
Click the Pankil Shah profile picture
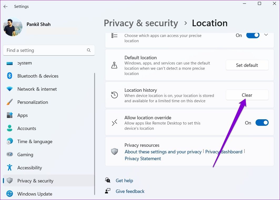13,27
